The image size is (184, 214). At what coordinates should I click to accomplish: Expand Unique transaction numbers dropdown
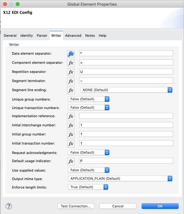[x=89, y=107]
